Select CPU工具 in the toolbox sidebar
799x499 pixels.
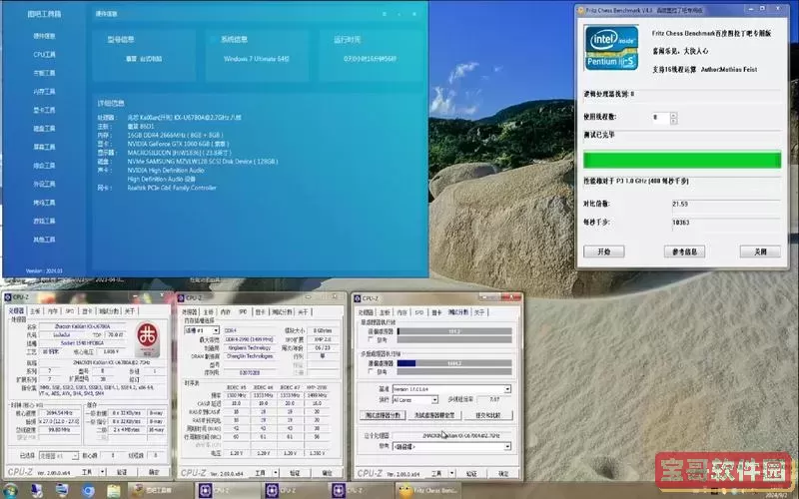pos(44,55)
